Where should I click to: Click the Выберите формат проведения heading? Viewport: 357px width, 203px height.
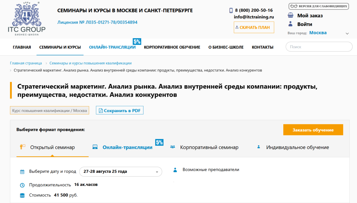50,129
